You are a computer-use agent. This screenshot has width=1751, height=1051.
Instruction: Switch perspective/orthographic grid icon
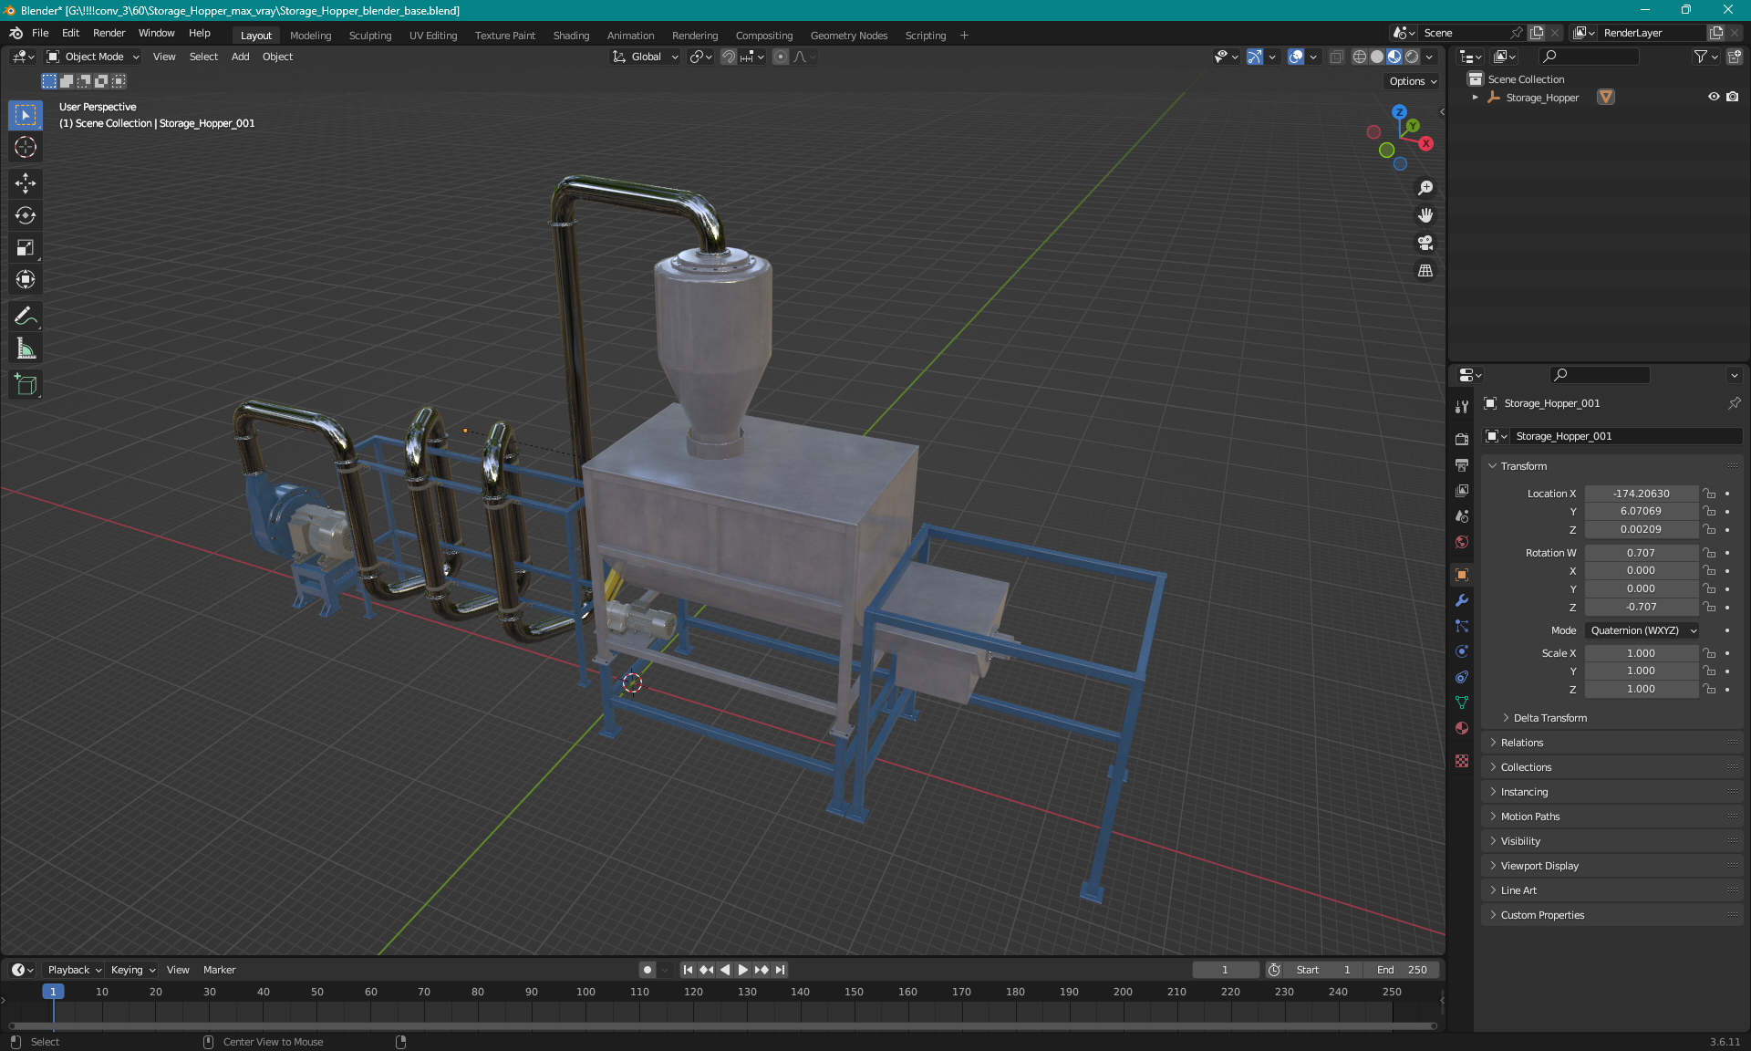coord(1425,271)
